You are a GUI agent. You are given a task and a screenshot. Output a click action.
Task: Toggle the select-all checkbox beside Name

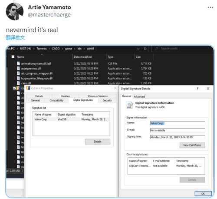click(x=13, y=57)
